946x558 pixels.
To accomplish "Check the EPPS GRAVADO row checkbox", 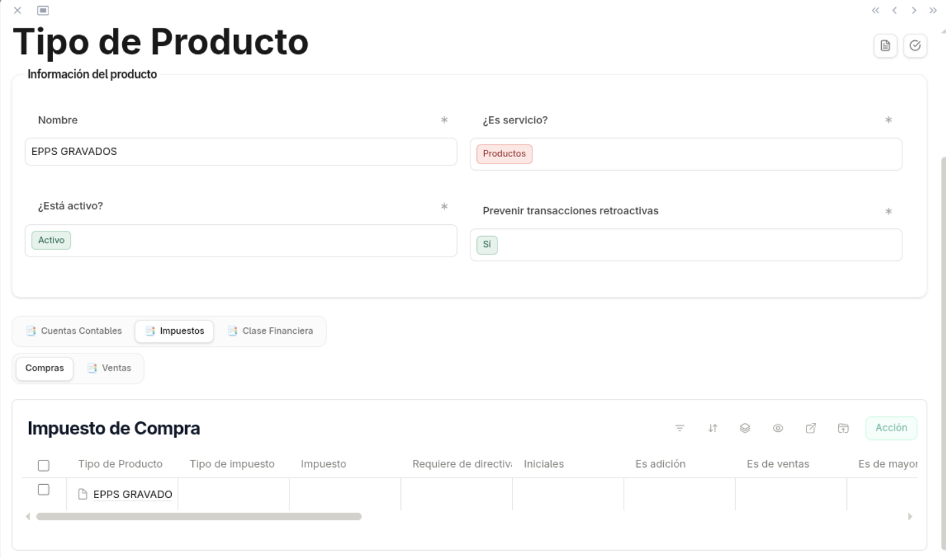I will tap(44, 489).
